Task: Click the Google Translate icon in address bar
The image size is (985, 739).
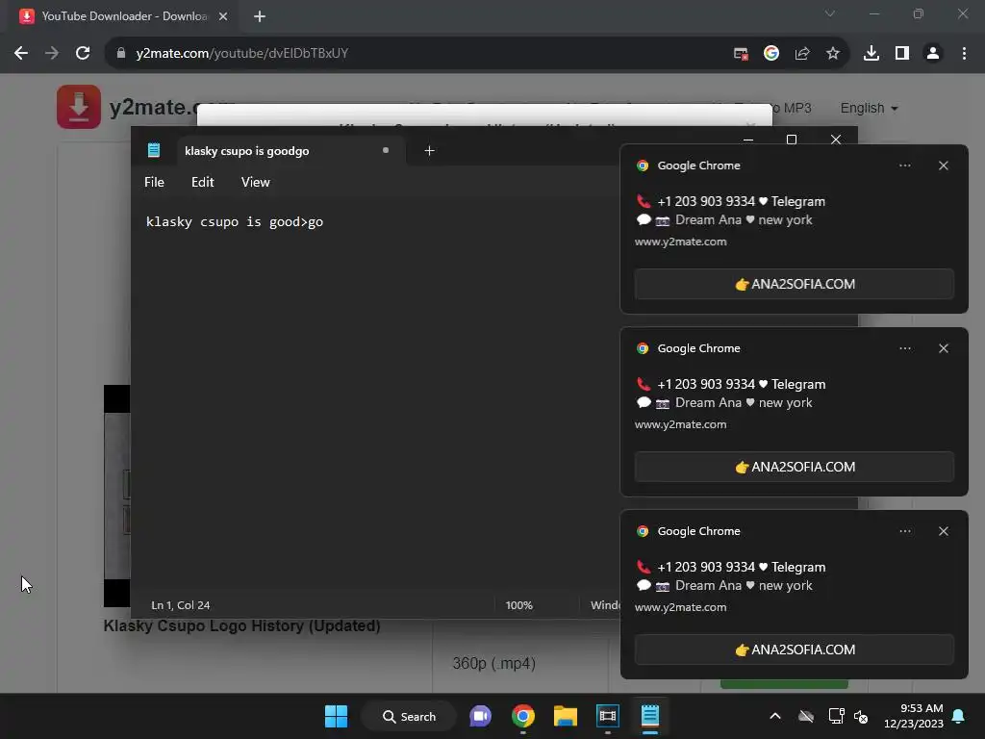Action: tap(771, 54)
